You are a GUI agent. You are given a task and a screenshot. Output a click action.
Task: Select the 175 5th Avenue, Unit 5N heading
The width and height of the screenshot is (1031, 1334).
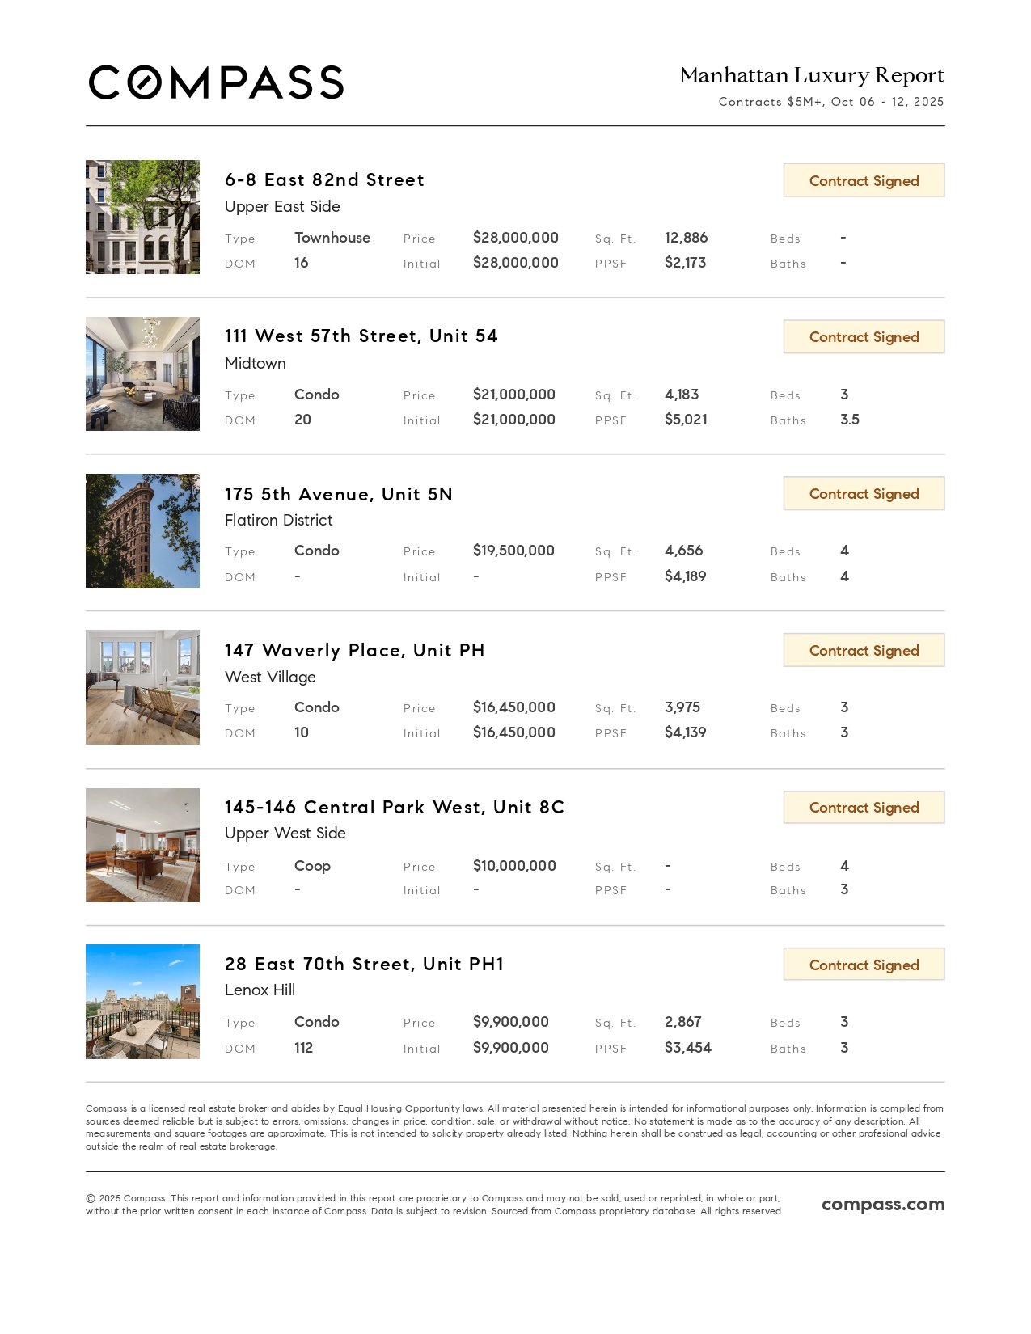[x=338, y=494]
